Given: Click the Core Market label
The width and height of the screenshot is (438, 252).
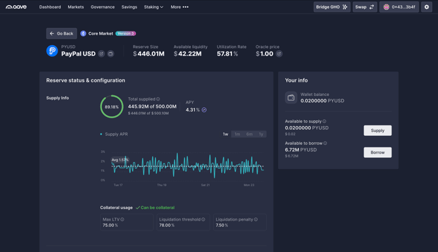Looking at the screenshot, I should pyautogui.click(x=101, y=33).
